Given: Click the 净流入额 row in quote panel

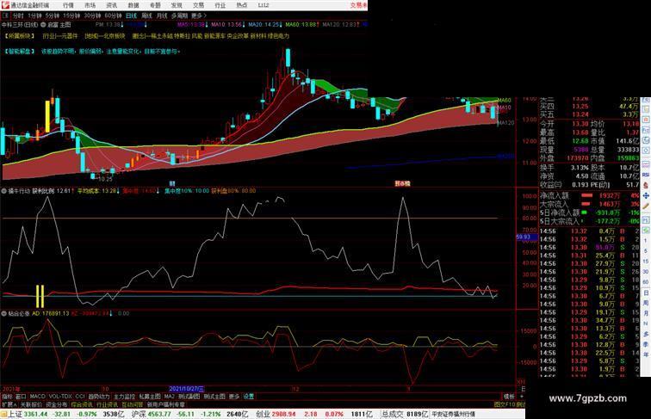Looking at the screenshot, I should [590, 195].
